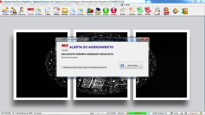Image resolution: width=205 pixels, height=115 pixels.
Task: Click the gold coin toolbar icon
Action: click(175, 11)
